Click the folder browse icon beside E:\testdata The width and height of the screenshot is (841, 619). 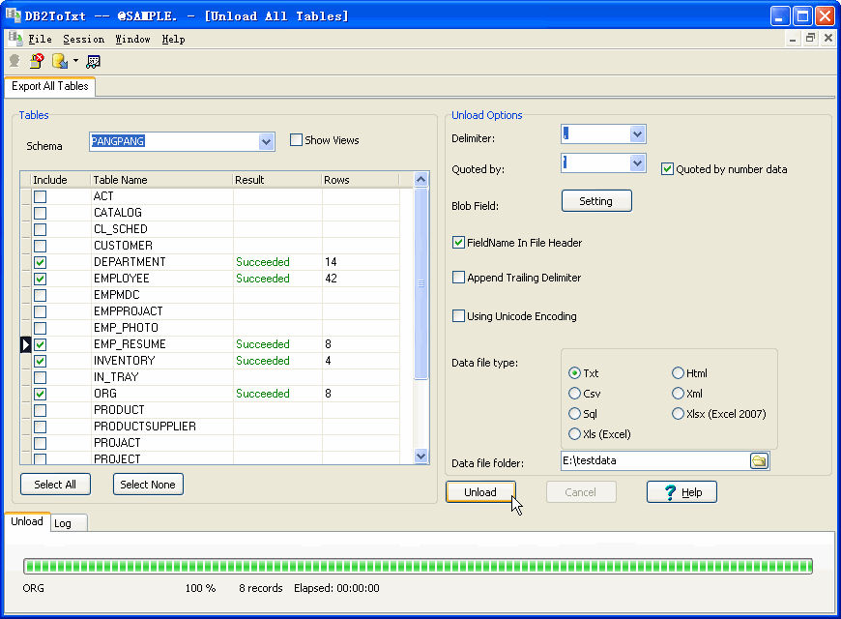pos(759,461)
